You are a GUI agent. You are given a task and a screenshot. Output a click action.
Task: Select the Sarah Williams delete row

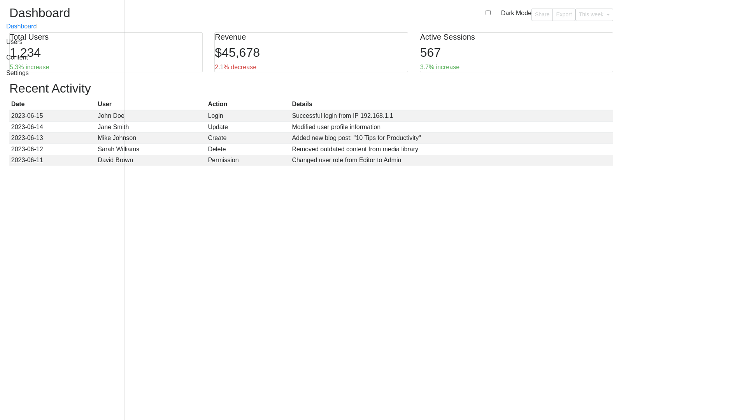(311, 149)
